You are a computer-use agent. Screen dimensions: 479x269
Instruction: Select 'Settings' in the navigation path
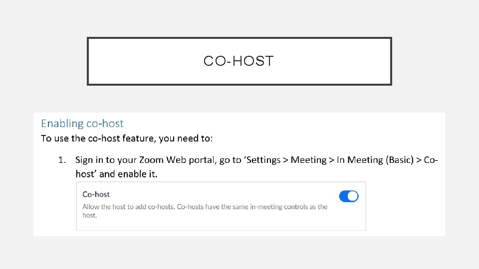[x=263, y=160]
